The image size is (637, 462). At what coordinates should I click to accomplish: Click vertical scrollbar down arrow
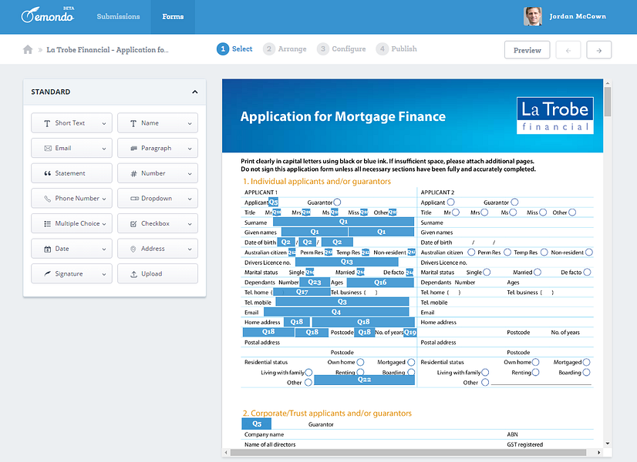pyautogui.click(x=608, y=444)
